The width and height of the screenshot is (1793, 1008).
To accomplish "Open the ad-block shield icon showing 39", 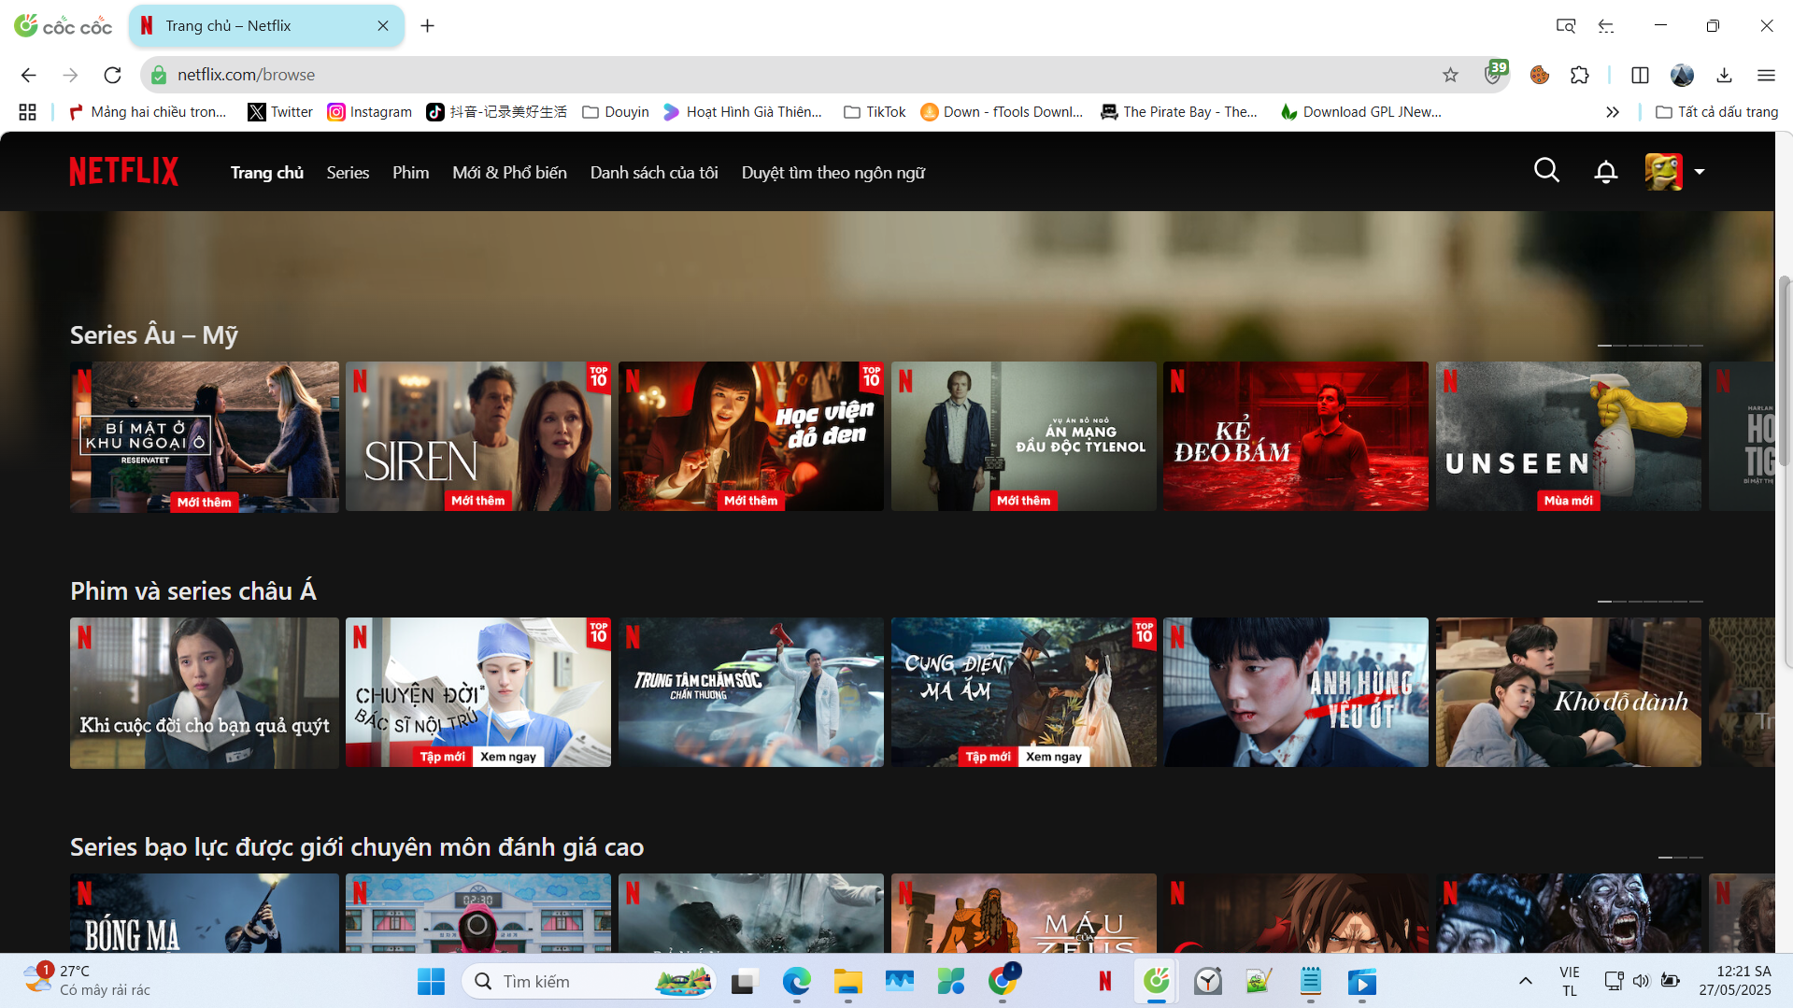I will point(1495,73).
